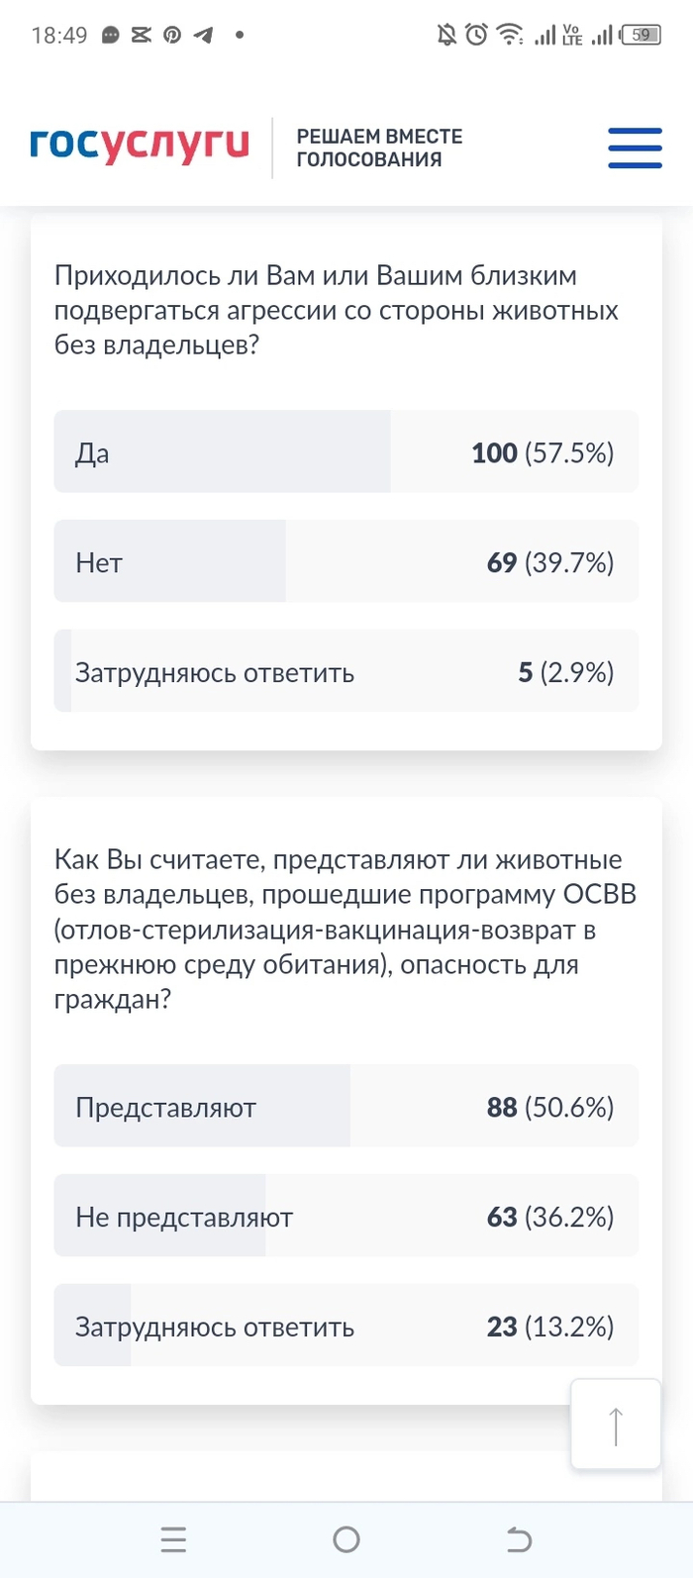Choose the 23 votes "Затрудняюсь ответить" option

point(346,1327)
